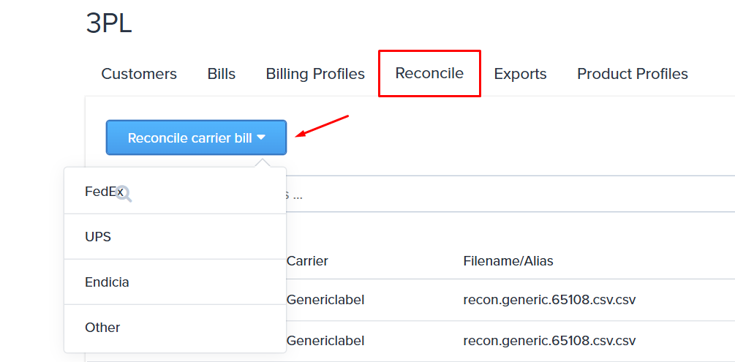Click Genericlabel in the first row
This screenshot has width=735, height=362.
coord(325,300)
